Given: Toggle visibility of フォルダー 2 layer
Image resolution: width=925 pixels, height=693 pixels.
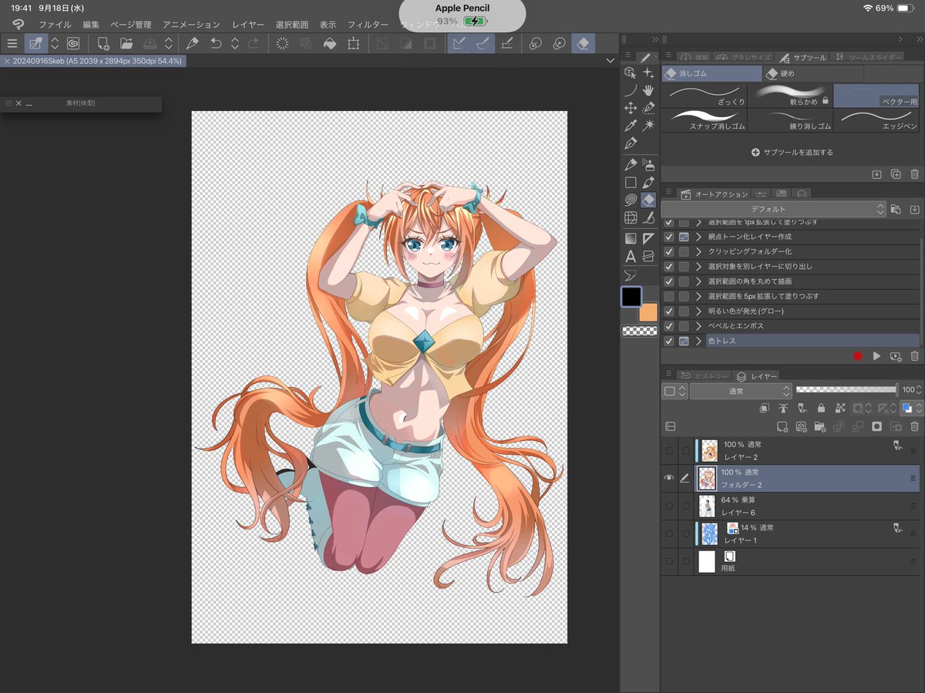Looking at the screenshot, I should tap(668, 479).
